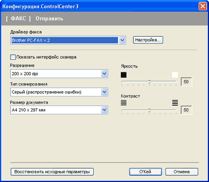
Task: Open the Размер документа dropdown arrow
Action: [104, 110]
